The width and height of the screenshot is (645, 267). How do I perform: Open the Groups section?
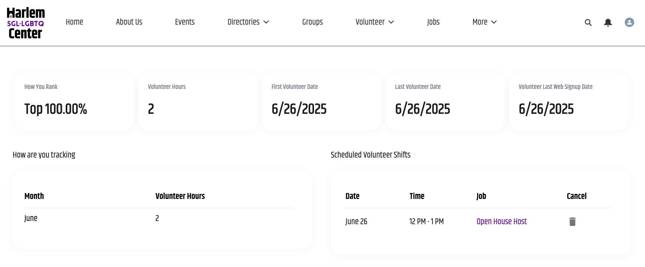point(312,22)
